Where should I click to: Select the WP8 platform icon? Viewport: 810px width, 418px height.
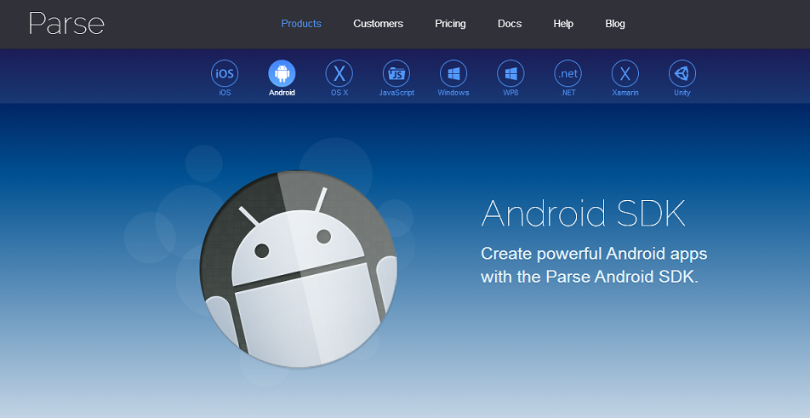511,73
